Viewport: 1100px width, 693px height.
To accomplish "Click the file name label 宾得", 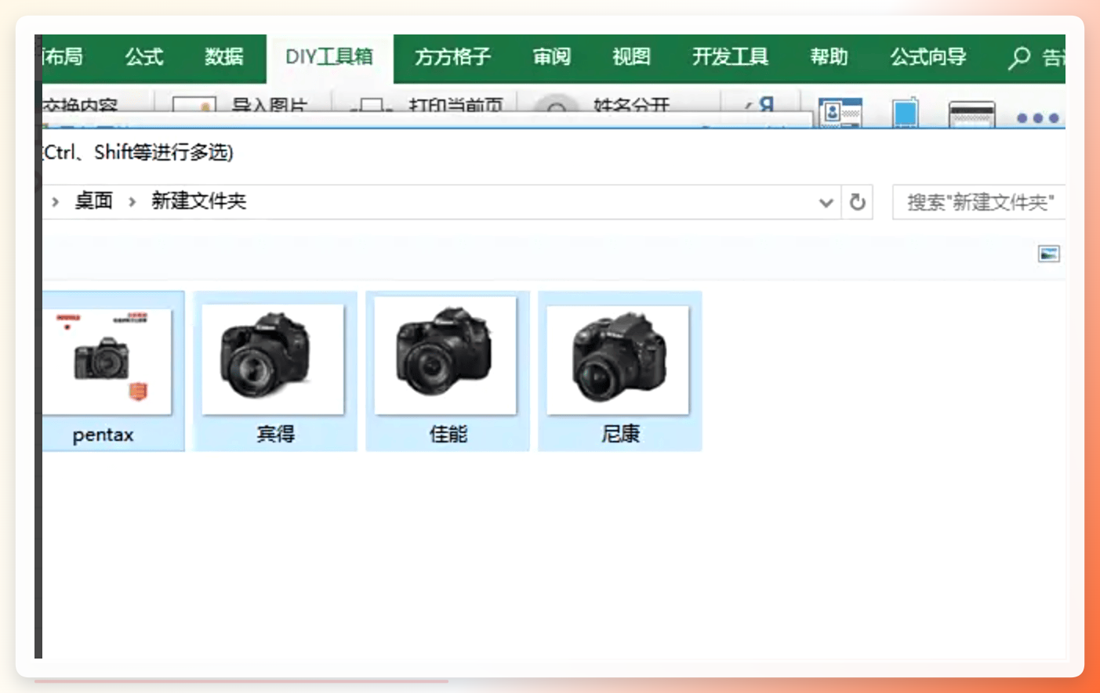I will 275,434.
